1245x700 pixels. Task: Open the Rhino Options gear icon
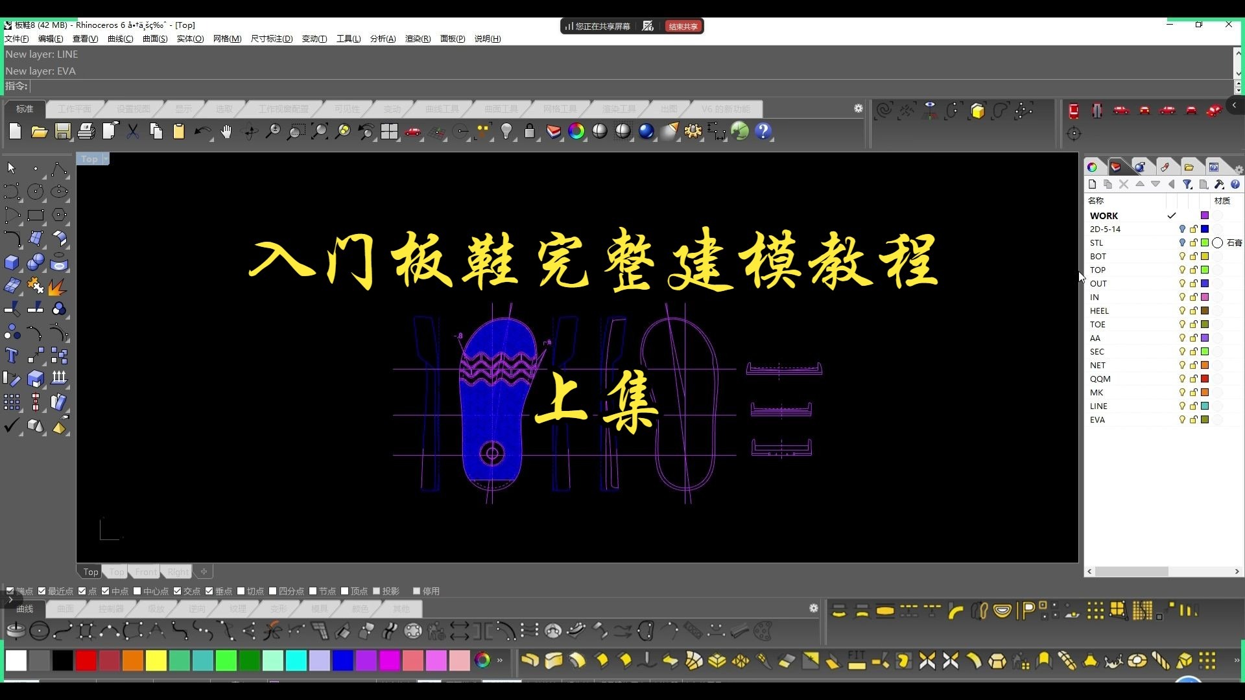pos(693,132)
